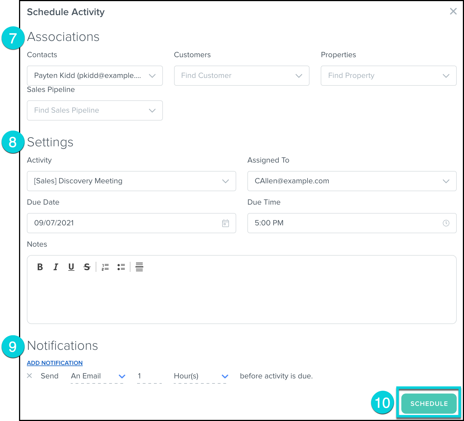Toggle Bold formatting in Notes toolbar

click(40, 267)
